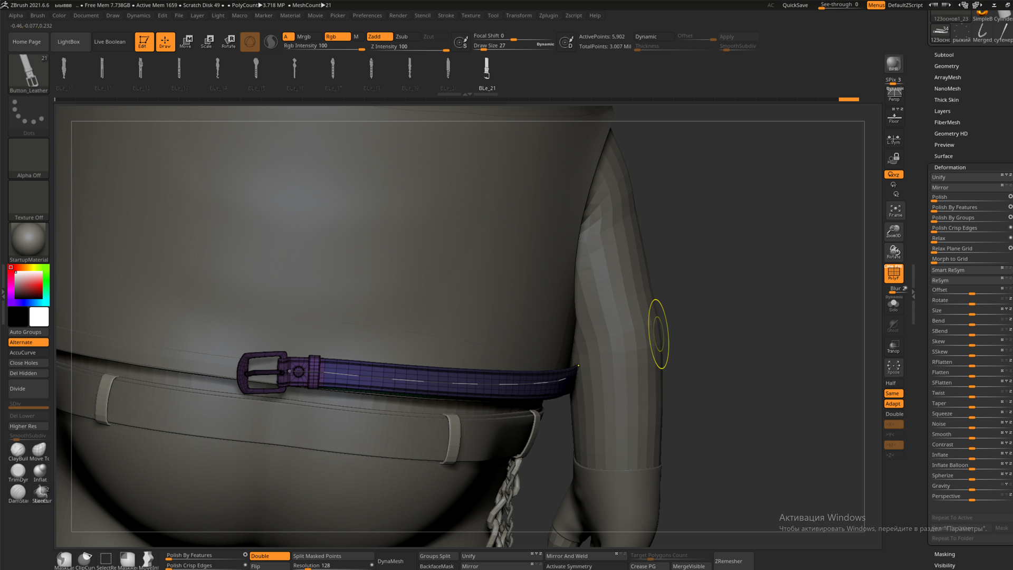Screen dimensions: 1013x570
Task: Toggle the Zadd sculpt mode
Action: click(x=379, y=36)
